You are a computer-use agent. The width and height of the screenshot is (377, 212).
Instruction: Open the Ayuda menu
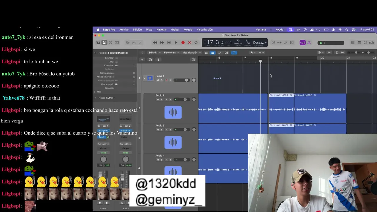point(280,29)
